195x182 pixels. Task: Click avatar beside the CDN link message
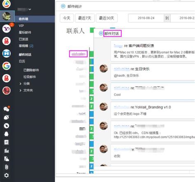pos(104,126)
